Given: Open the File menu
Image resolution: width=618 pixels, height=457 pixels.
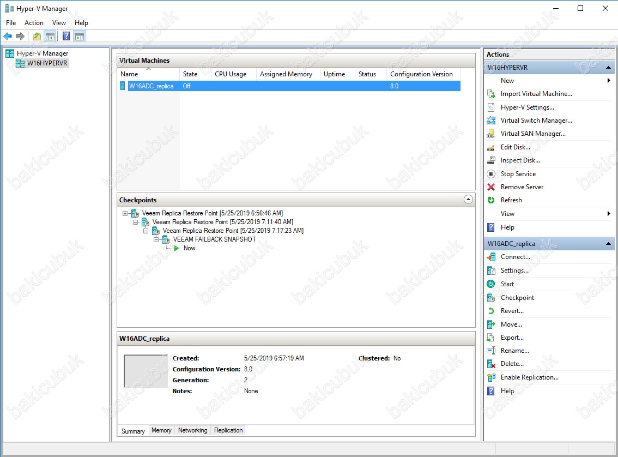Looking at the screenshot, I should pos(11,23).
